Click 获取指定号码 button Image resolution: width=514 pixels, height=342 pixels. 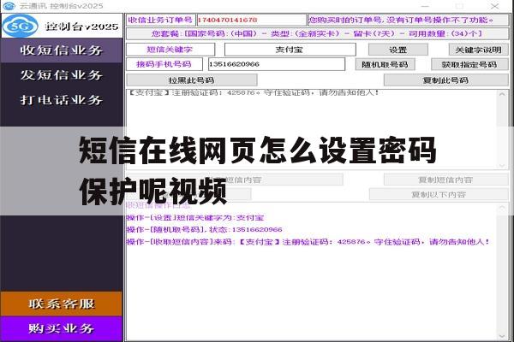pyautogui.click(x=469, y=64)
